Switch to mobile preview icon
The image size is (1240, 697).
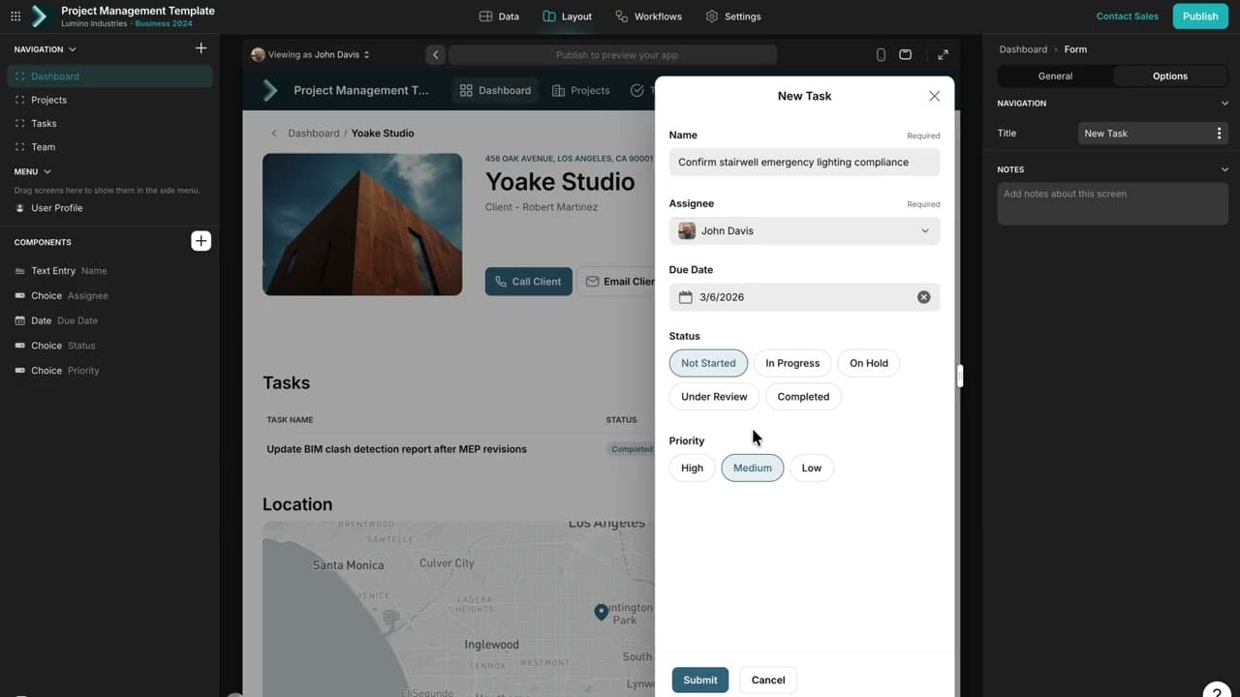(x=881, y=54)
